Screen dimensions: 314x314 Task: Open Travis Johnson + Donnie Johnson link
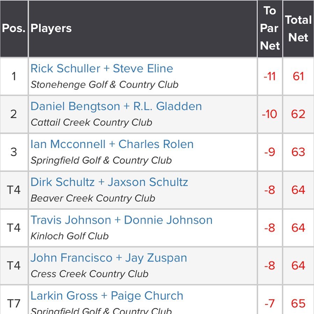coord(121,220)
